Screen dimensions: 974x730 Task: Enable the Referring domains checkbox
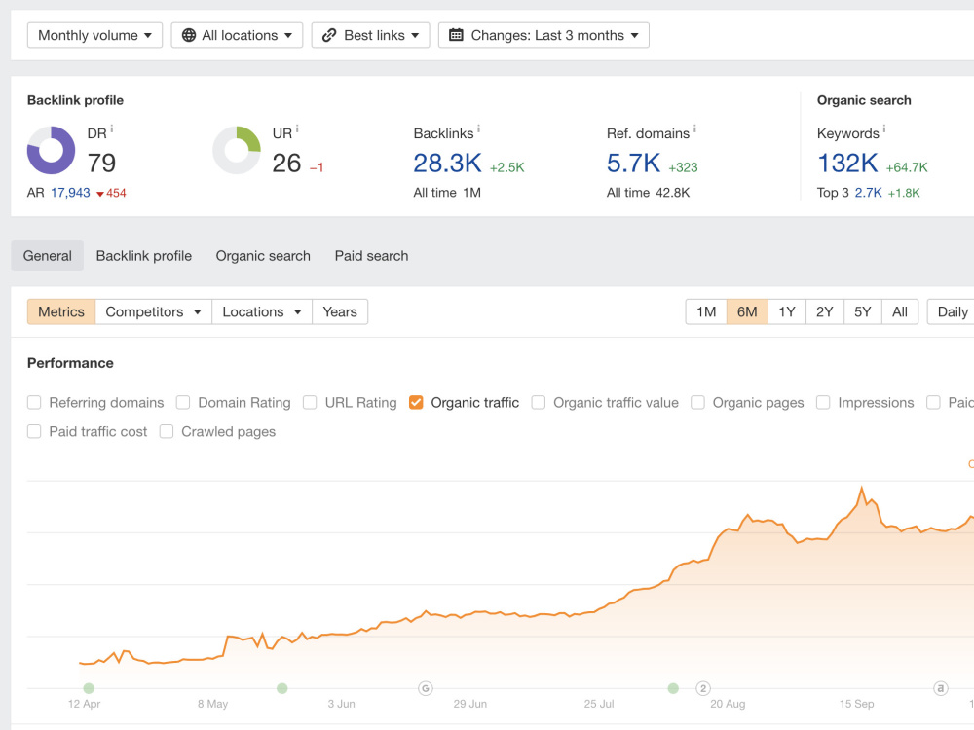point(34,403)
